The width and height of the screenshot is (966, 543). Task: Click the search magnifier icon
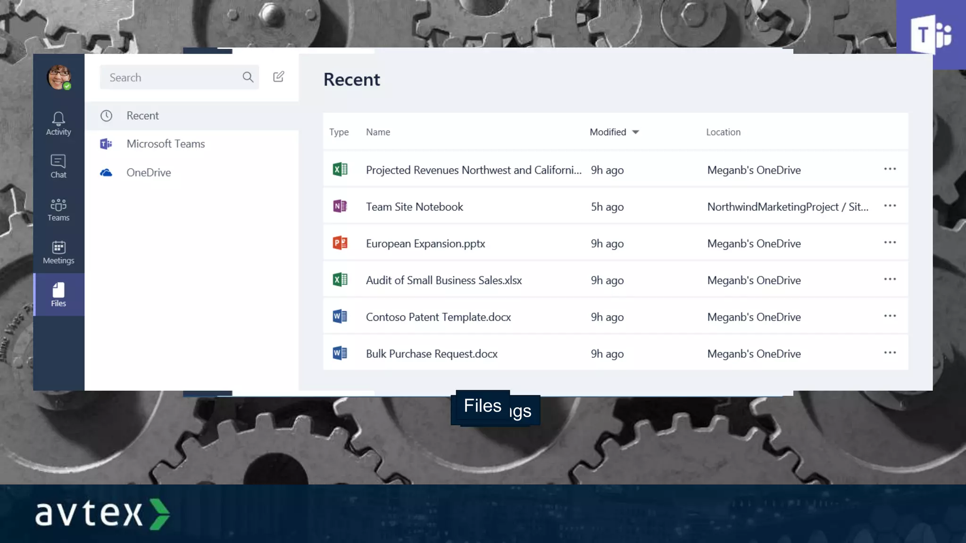(x=248, y=77)
